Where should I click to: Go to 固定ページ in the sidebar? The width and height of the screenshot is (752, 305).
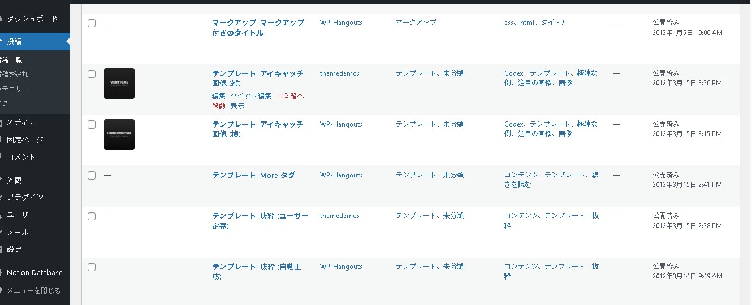25,140
